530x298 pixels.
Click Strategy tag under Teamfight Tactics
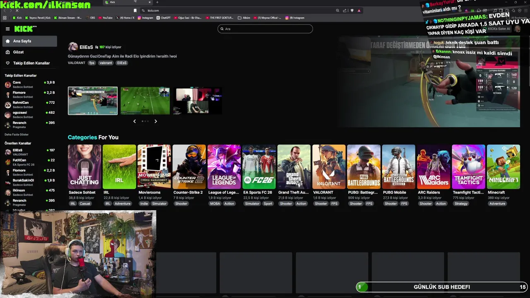click(x=461, y=204)
